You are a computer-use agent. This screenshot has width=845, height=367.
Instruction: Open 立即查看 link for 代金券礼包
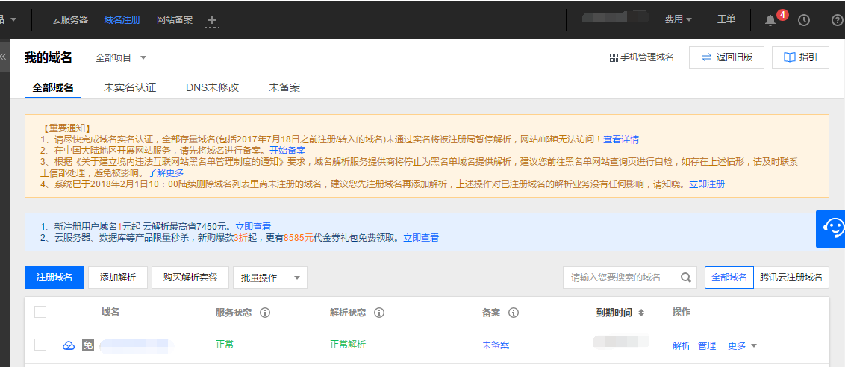(421, 238)
